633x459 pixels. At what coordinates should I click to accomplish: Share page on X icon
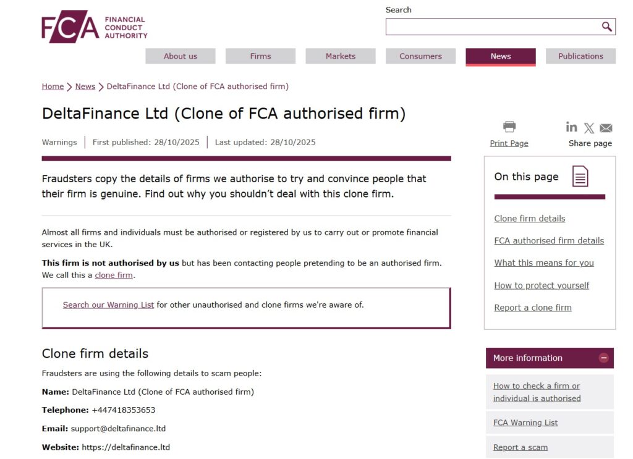tap(589, 128)
